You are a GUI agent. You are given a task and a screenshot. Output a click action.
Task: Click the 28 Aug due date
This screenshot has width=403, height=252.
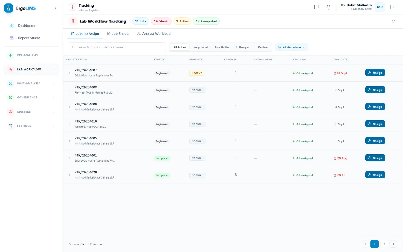pyautogui.click(x=340, y=158)
